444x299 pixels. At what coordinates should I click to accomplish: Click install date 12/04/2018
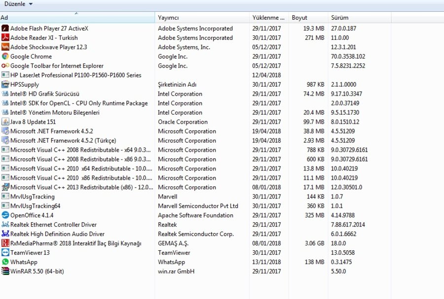click(266, 75)
